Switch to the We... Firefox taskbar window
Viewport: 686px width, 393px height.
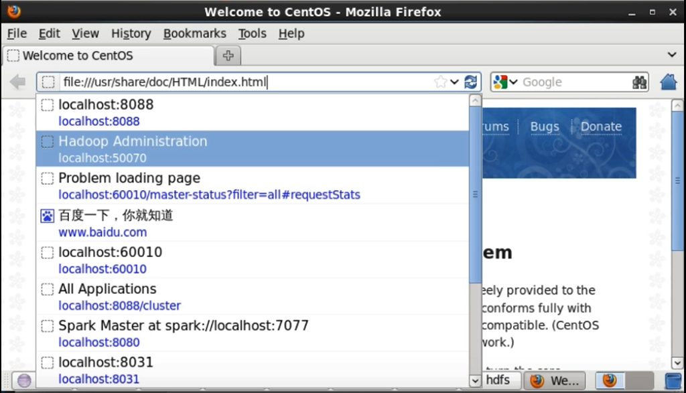(555, 380)
